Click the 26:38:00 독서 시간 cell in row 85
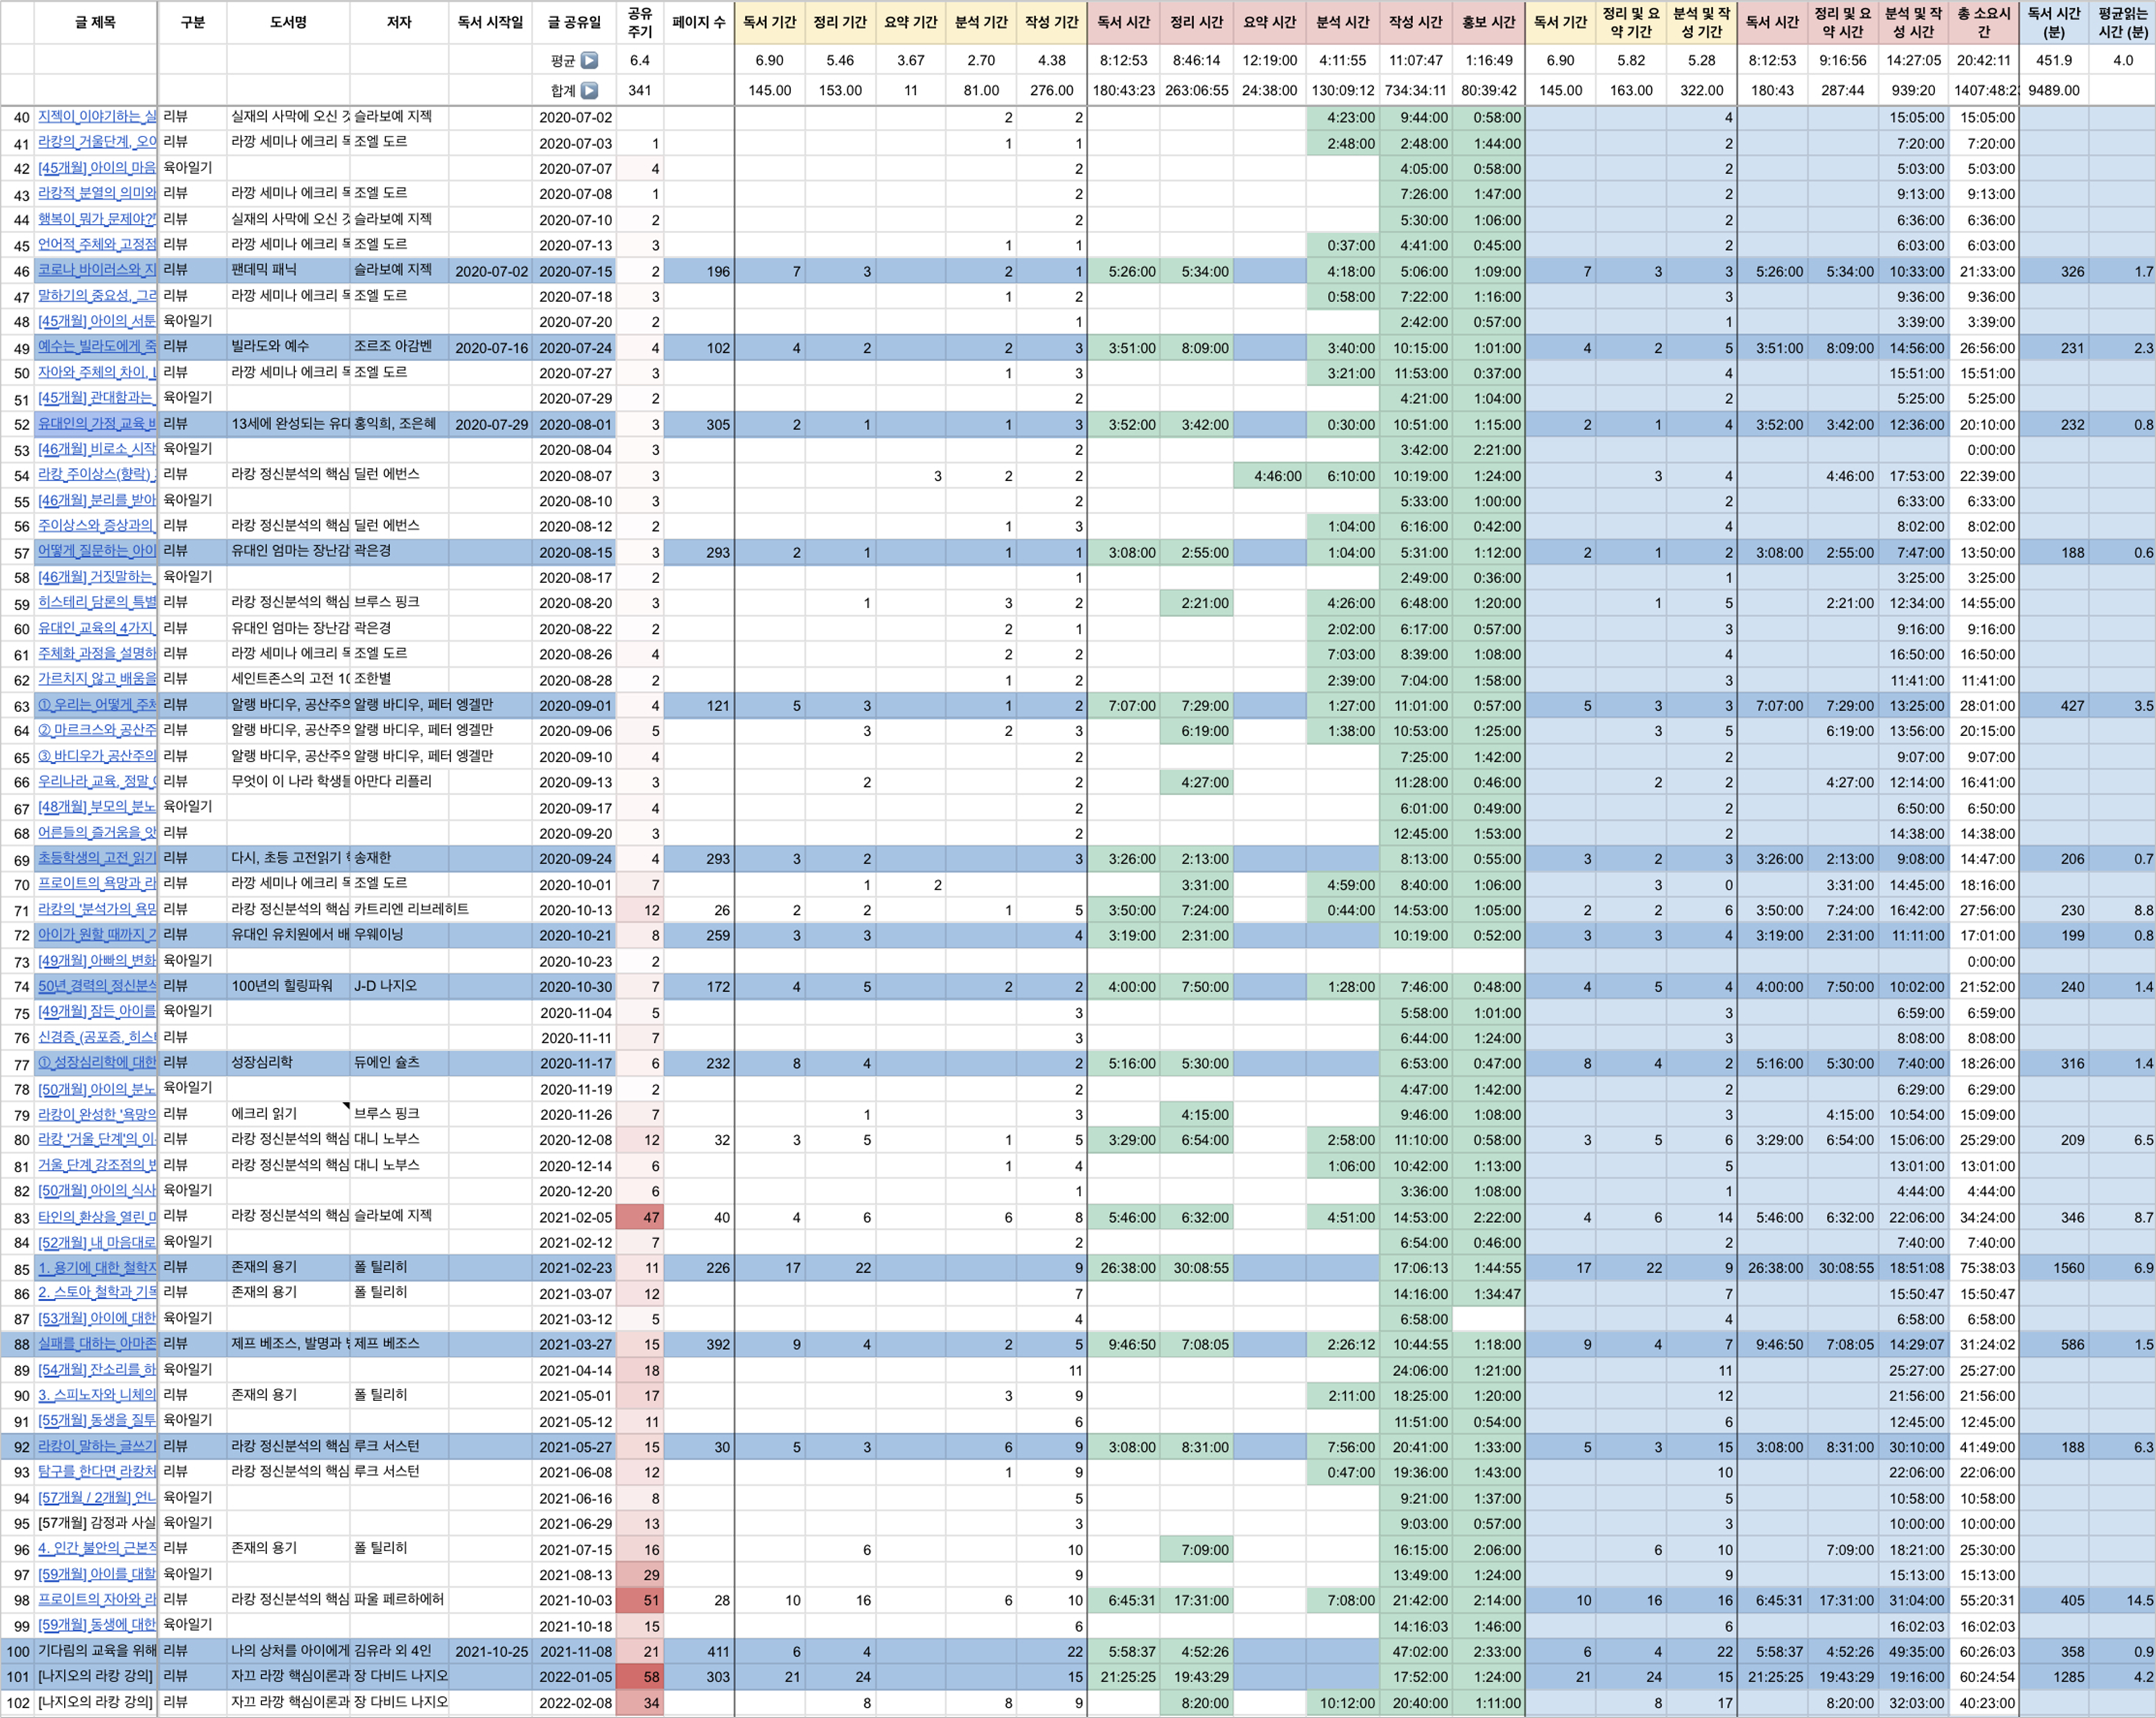 pos(1124,1267)
